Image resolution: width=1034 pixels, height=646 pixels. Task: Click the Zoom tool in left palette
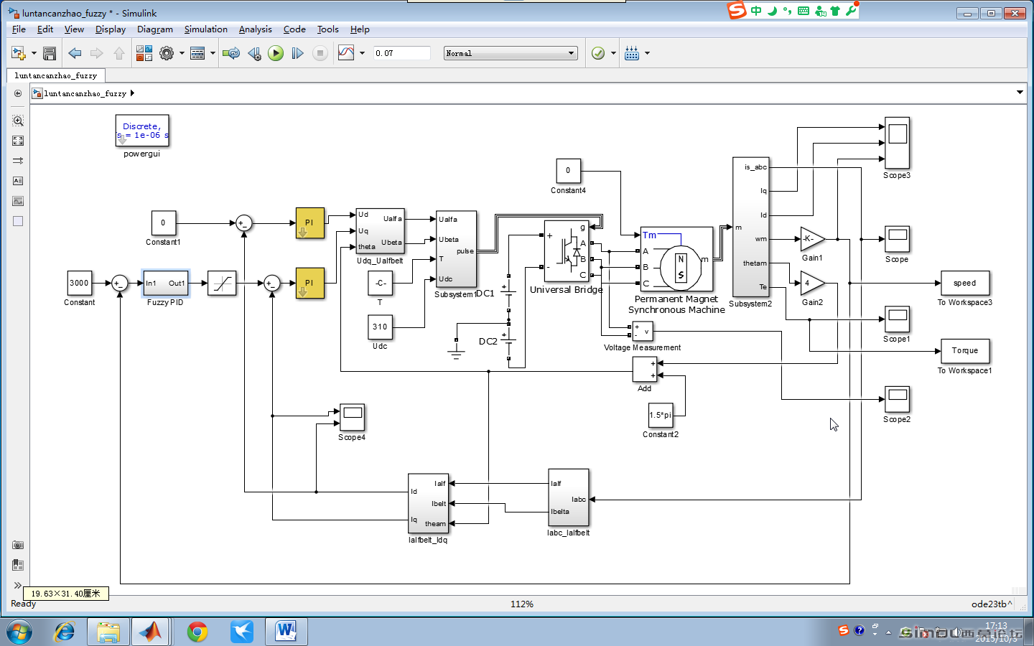(x=18, y=121)
